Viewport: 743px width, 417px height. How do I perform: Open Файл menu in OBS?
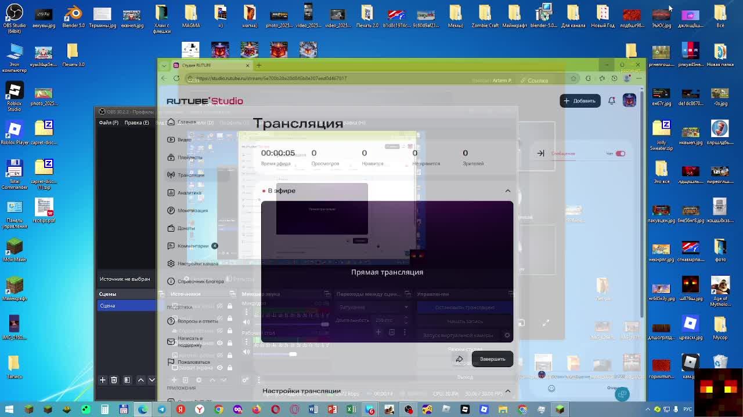tap(109, 123)
